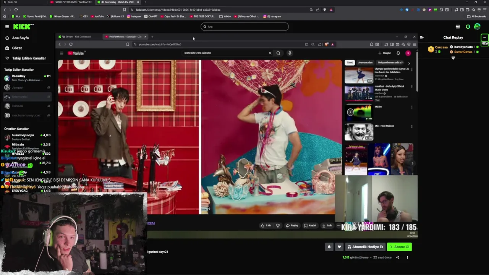Viewport: 489px width, 275px height.
Task: Select the Tümü filter chip
Action: 350,63
